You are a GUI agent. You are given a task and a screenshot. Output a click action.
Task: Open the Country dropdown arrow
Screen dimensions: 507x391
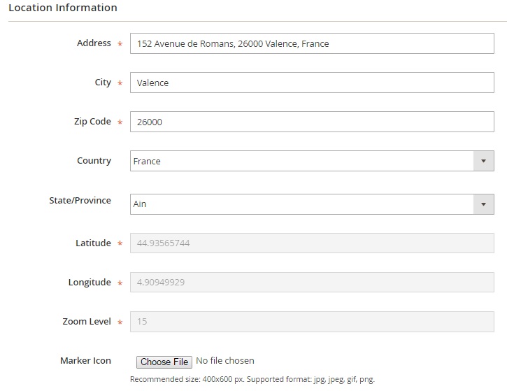pos(483,161)
